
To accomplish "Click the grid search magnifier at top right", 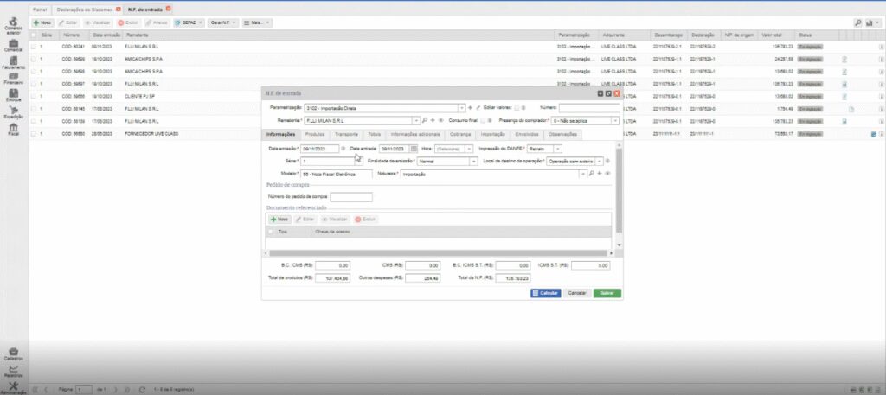I will pos(857,22).
